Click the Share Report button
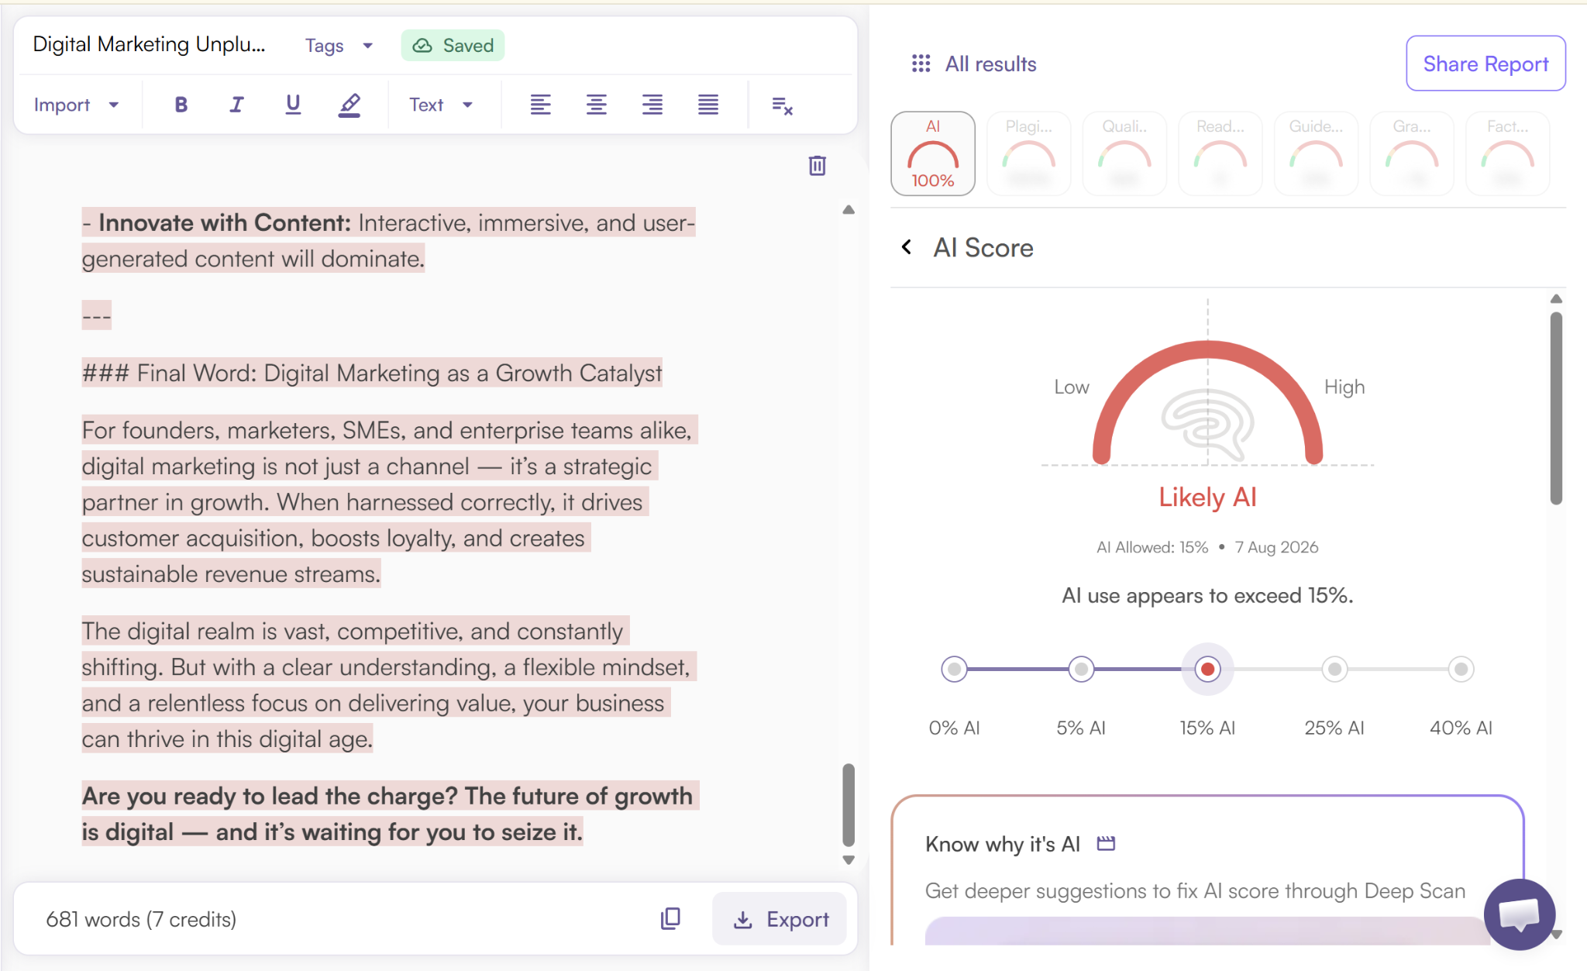The image size is (1587, 971). (1485, 64)
